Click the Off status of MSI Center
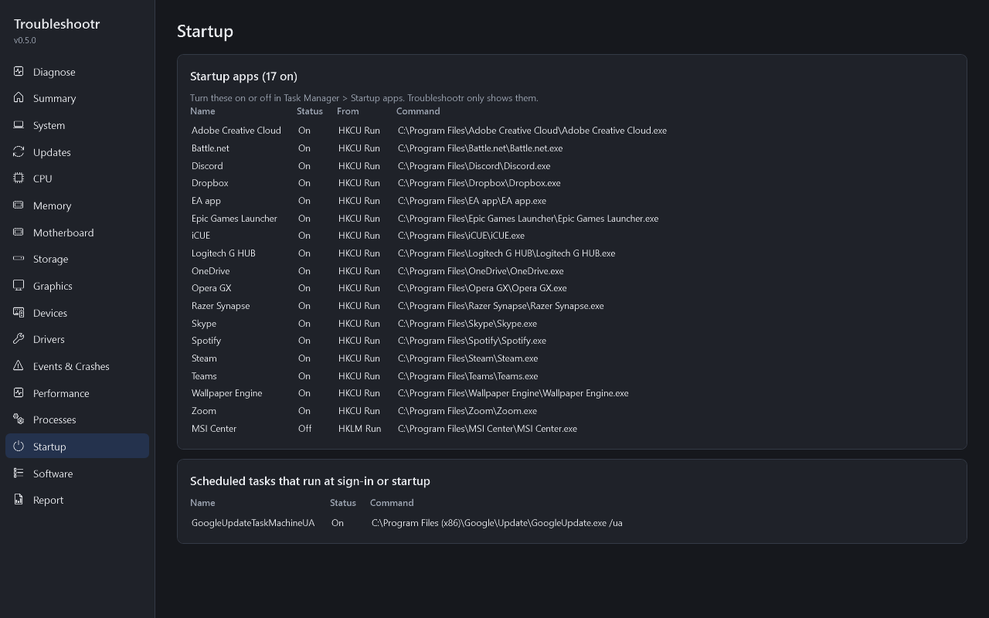Screen dimensions: 989x618 coord(305,429)
